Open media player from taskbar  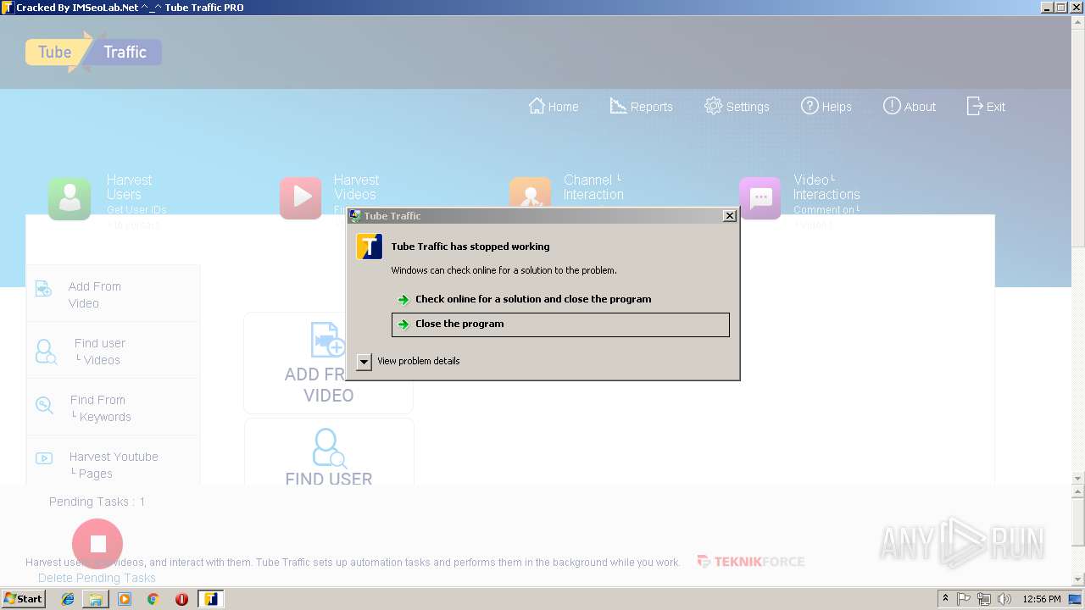[x=125, y=599]
